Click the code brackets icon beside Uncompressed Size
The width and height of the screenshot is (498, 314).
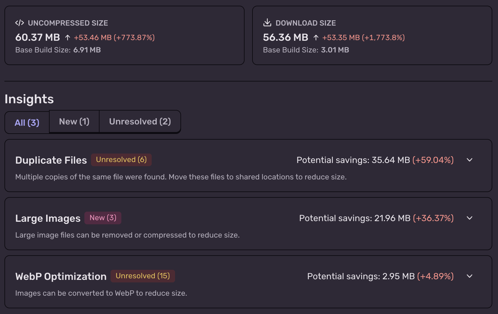pos(20,23)
